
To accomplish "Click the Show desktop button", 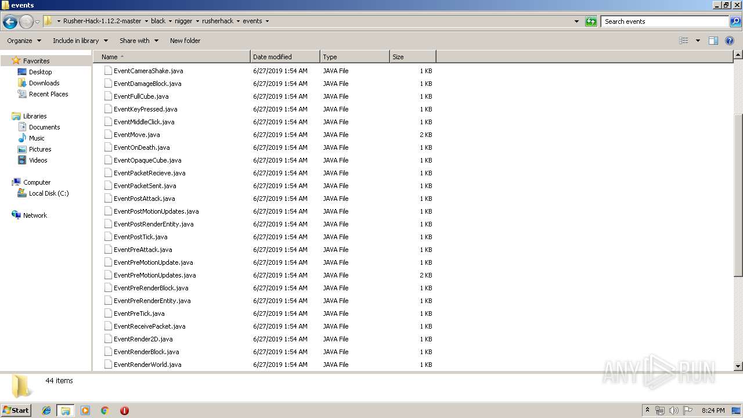I will coord(737,410).
